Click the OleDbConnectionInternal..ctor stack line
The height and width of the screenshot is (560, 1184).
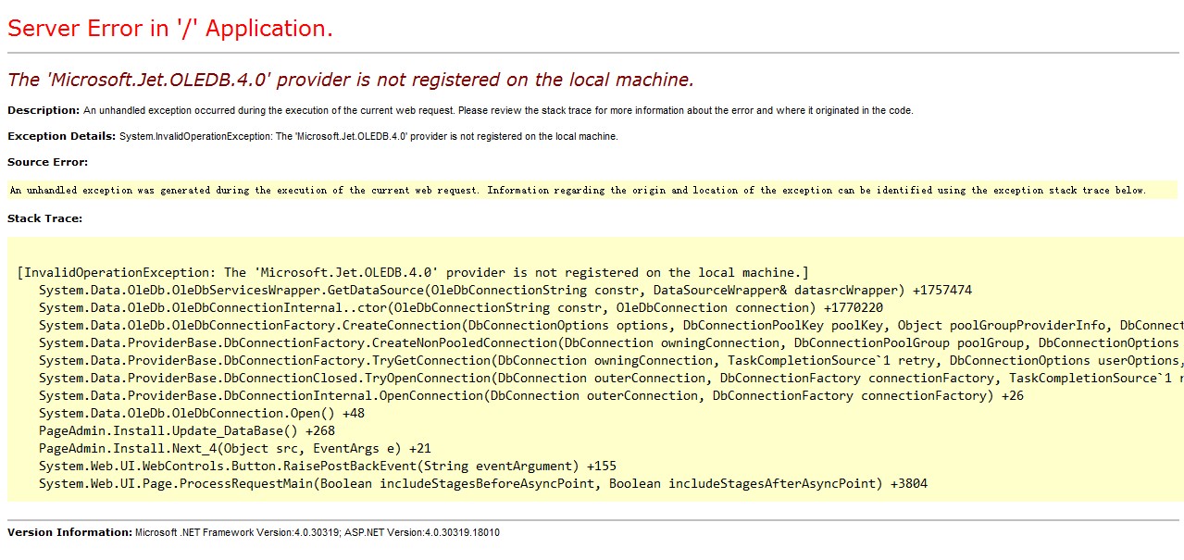[460, 307]
